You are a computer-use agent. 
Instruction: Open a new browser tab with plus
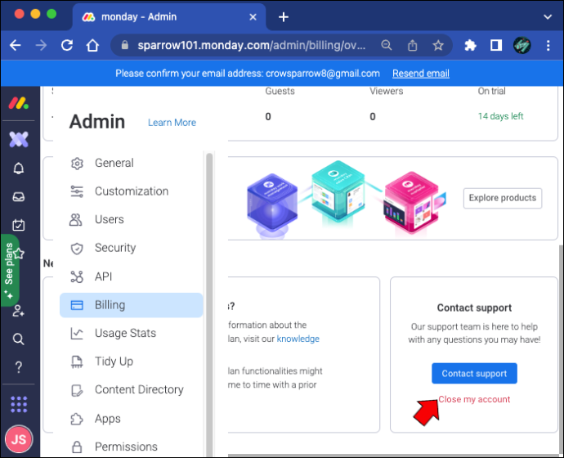[284, 17]
